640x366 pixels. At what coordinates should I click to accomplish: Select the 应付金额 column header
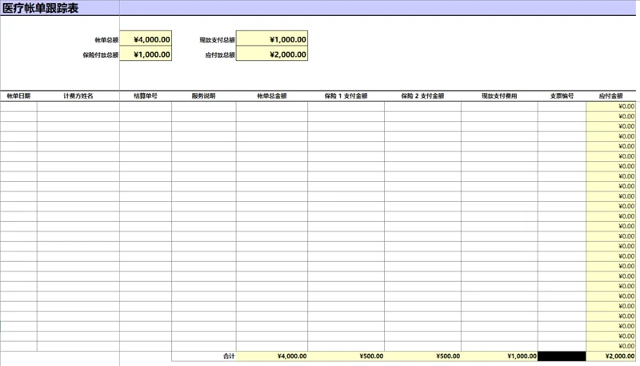pyautogui.click(x=611, y=95)
